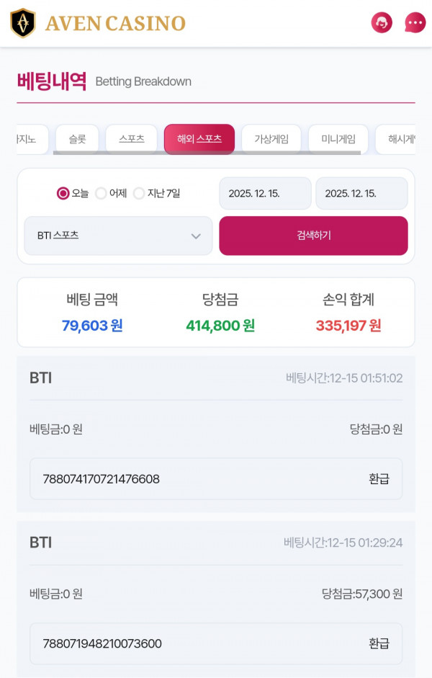Viewport: 432px width, 678px height.
Task: Click the pink speech bubble messenger icon
Action: (413, 22)
